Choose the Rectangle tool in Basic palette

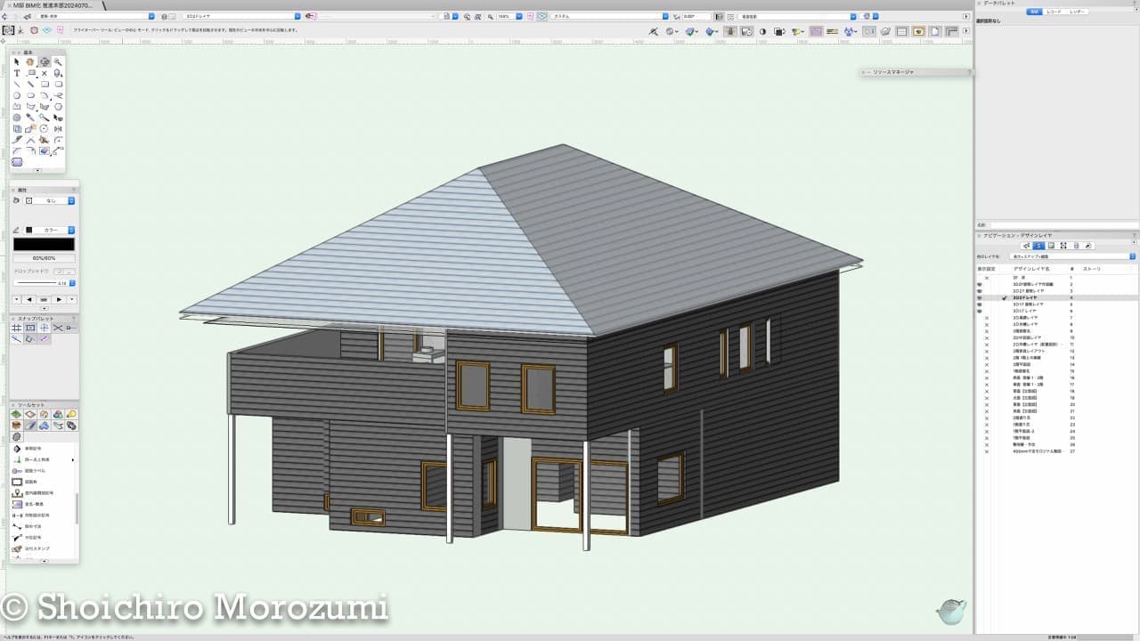45,85
